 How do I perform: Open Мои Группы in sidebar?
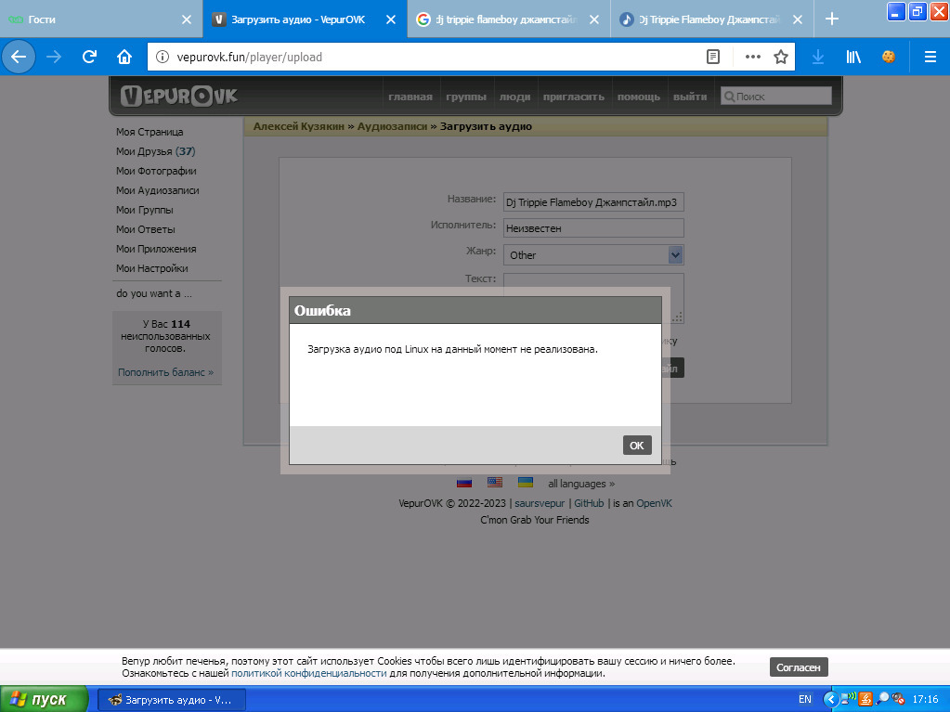tap(145, 210)
